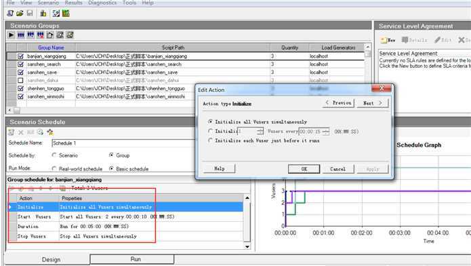Toggle the sanshen_search group checkbox
Viewport: 471px width, 266px height.
click(x=20, y=64)
